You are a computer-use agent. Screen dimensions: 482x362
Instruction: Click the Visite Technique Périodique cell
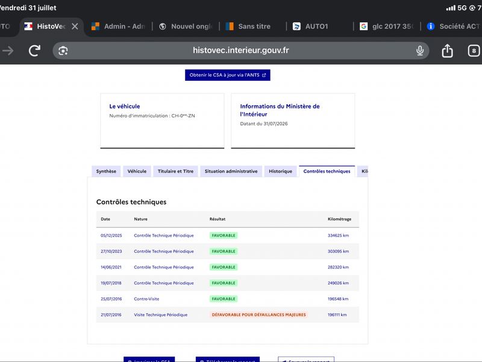(161, 314)
